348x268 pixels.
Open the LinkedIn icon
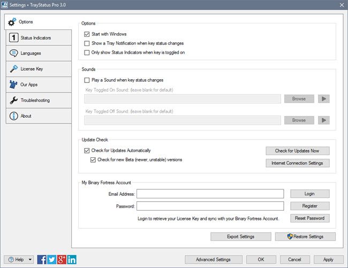coord(72,259)
